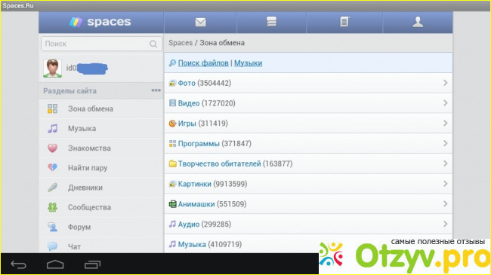Screen dimensions: 491x275
Task: Click the Творчество обитателей folder icon
Action: pos(172,163)
